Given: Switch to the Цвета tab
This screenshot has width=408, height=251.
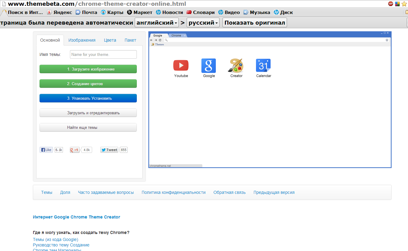Looking at the screenshot, I should click(x=110, y=40).
